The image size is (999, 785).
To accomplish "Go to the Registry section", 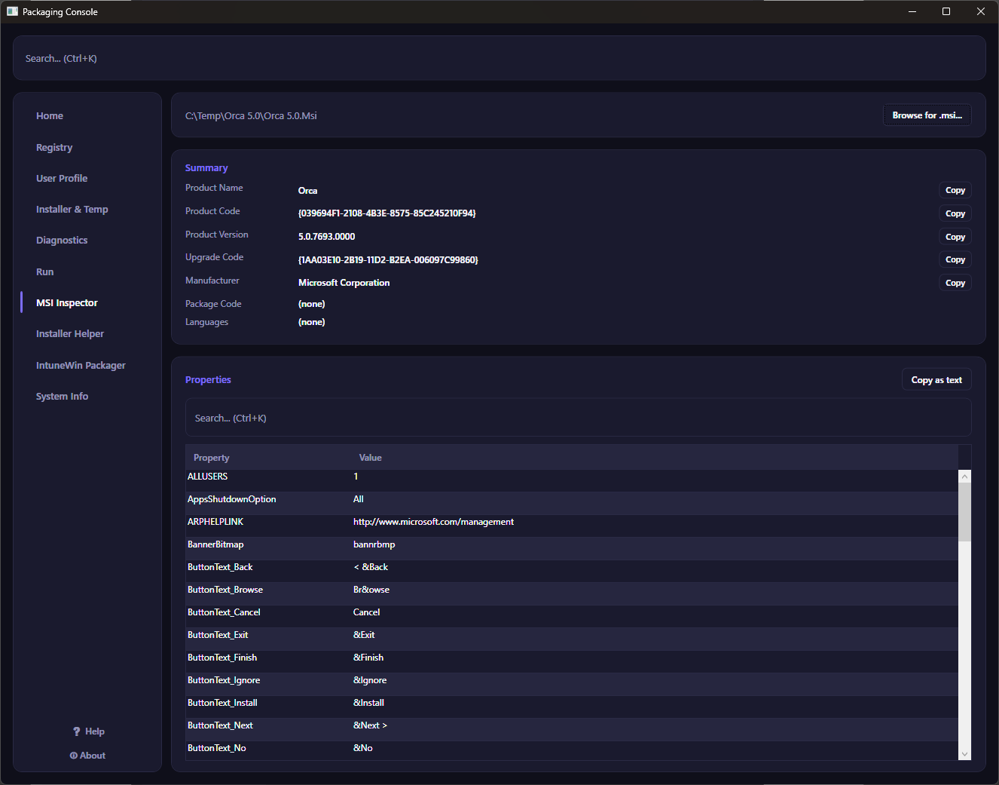I will pyautogui.click(x=54, y=147).
